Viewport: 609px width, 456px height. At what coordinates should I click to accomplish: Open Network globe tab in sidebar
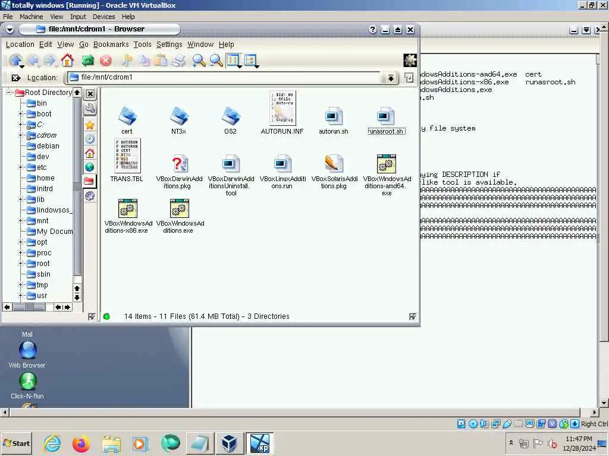pos(90,167)
